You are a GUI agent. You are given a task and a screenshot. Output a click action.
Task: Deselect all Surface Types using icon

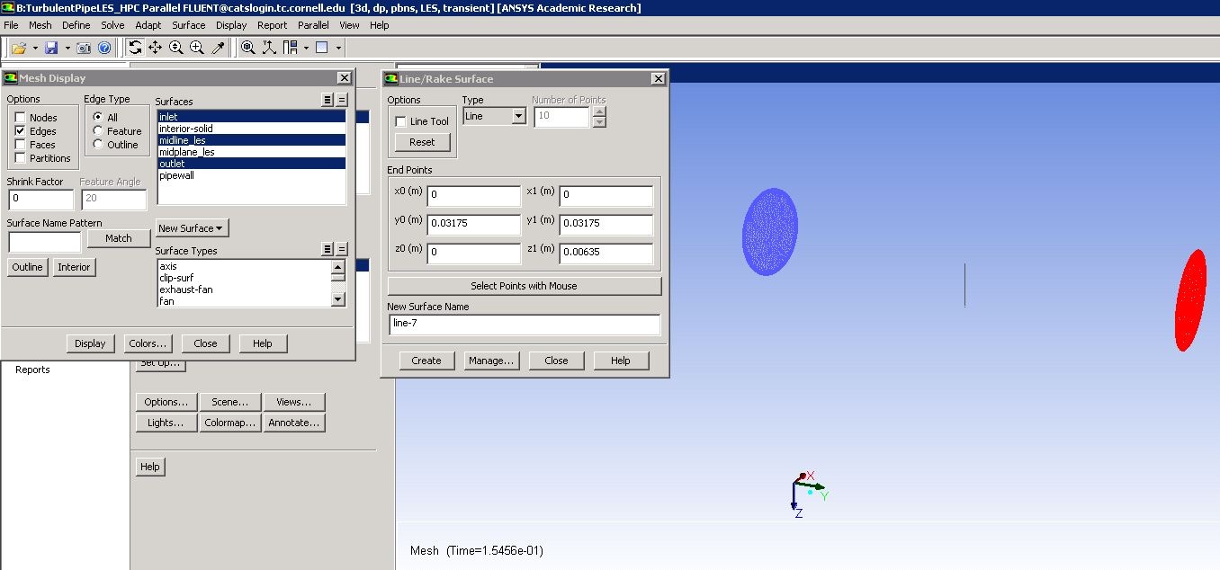pos(342,249)
